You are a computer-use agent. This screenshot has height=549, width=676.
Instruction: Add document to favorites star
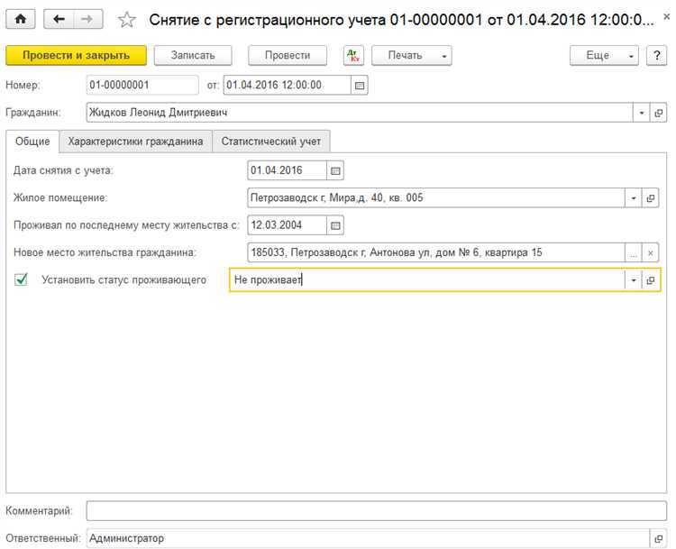coord(127,20)
